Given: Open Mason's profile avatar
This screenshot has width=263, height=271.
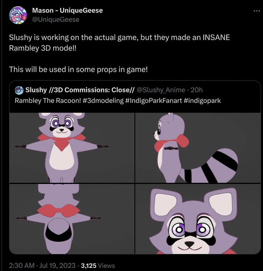Looking at the screenshot, I should pyautogui.click(x=17, y=15).
